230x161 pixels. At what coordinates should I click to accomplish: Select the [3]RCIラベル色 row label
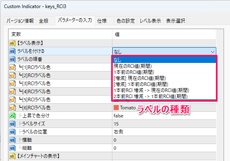pos(35,84)
